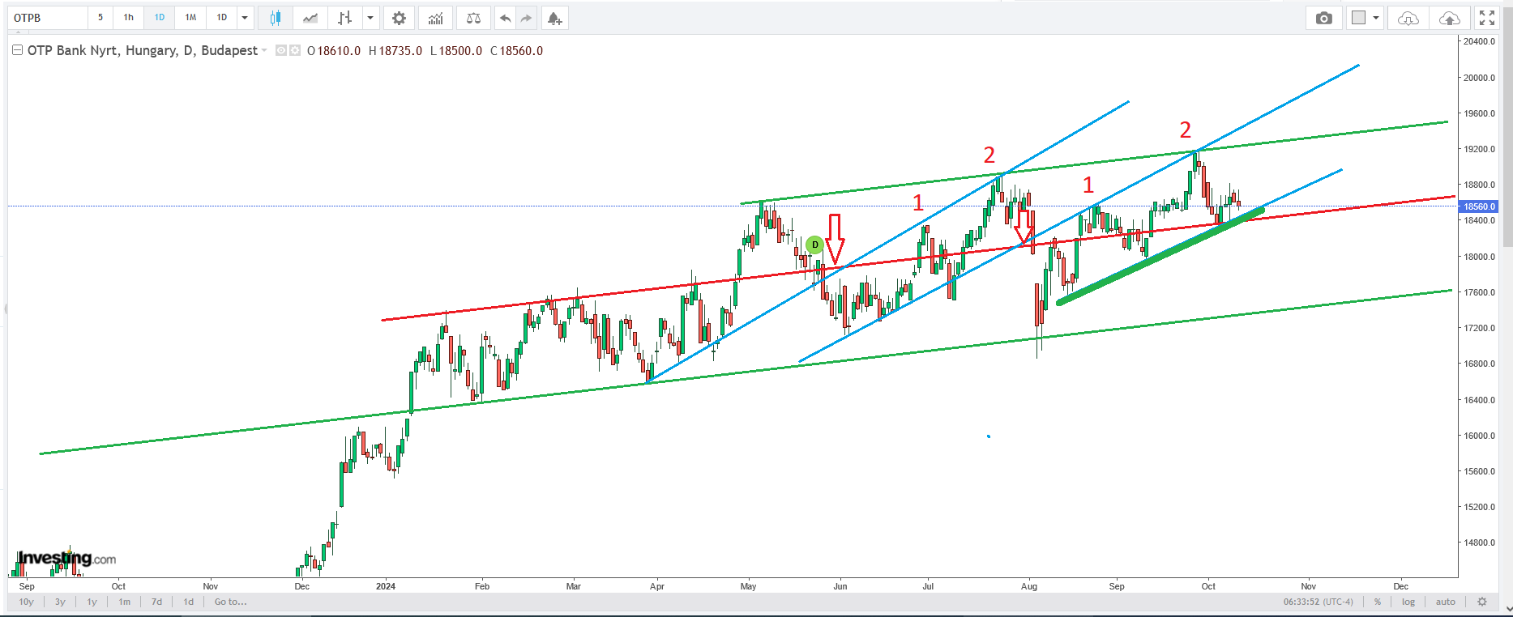Toggle log scale mode
1513x617 pixels.
tap(1408, 602)
